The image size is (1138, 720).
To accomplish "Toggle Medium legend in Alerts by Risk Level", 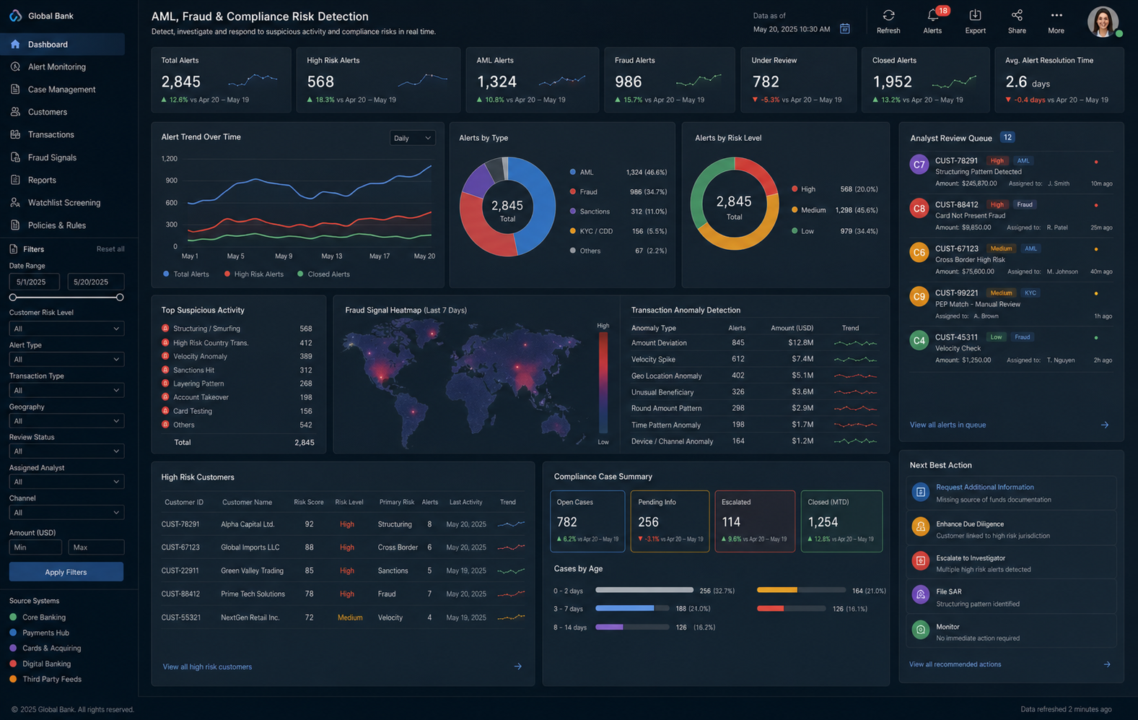I will pyautogui.click(x=808, y=210).
